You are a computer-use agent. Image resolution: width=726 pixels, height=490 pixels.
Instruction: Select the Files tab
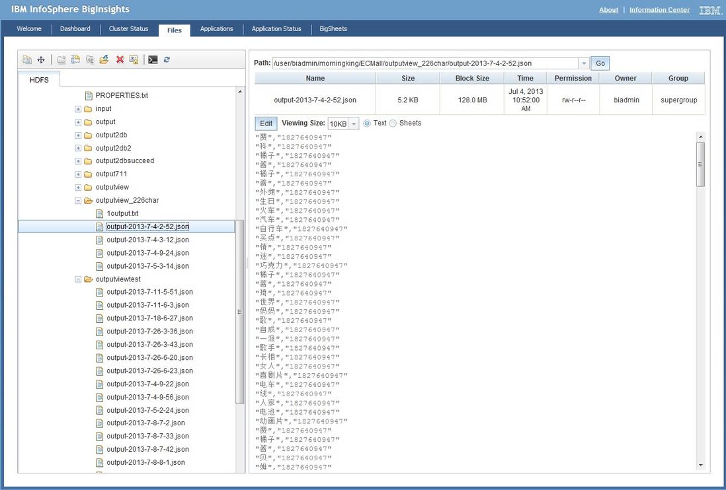click(175, 30)
